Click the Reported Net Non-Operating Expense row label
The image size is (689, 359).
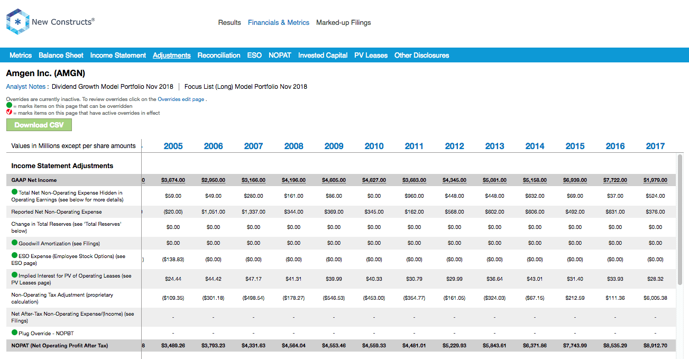coord(57,212)
